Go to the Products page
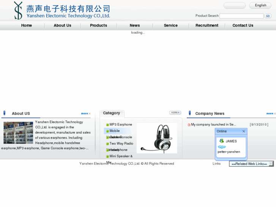276x207 pixels. pyautogui.click(x=99, y=25)
